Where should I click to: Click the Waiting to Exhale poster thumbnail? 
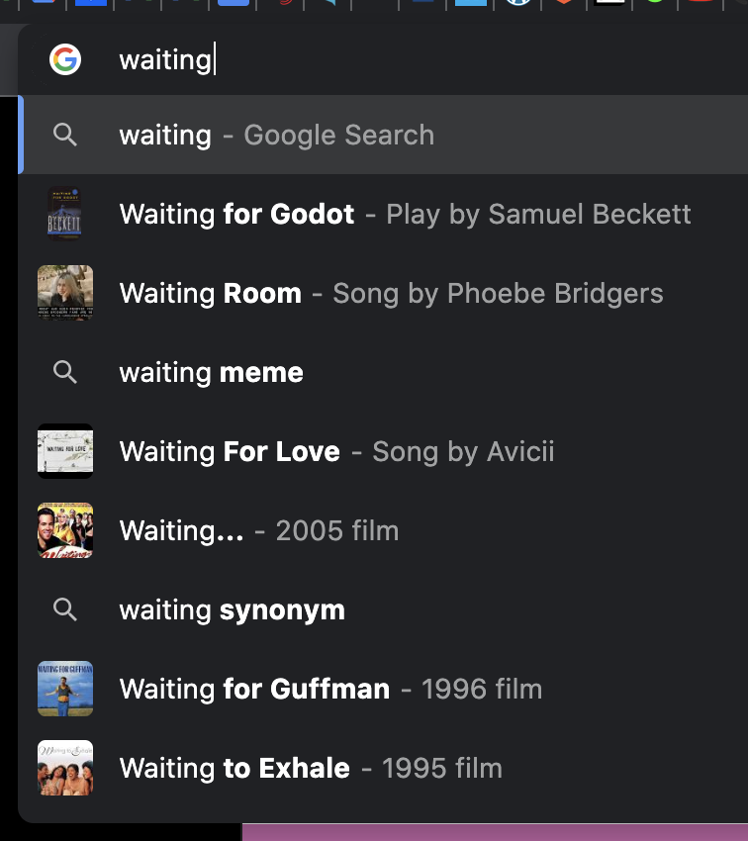(65, 768)
